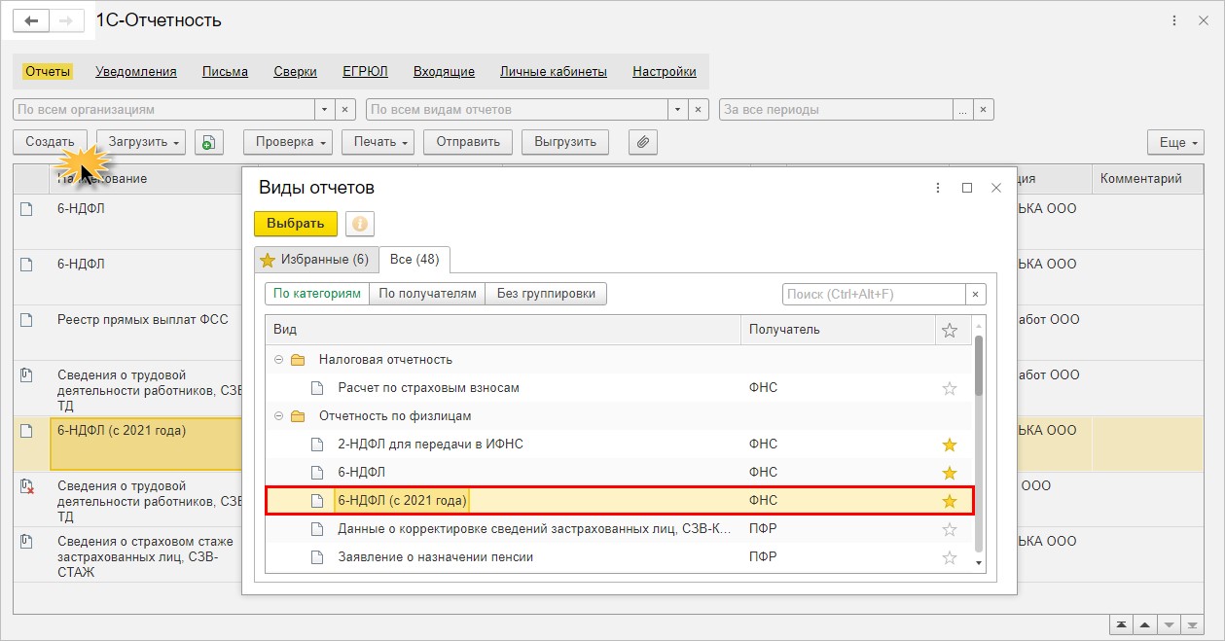Go to the Письма section

click(225, 71)
